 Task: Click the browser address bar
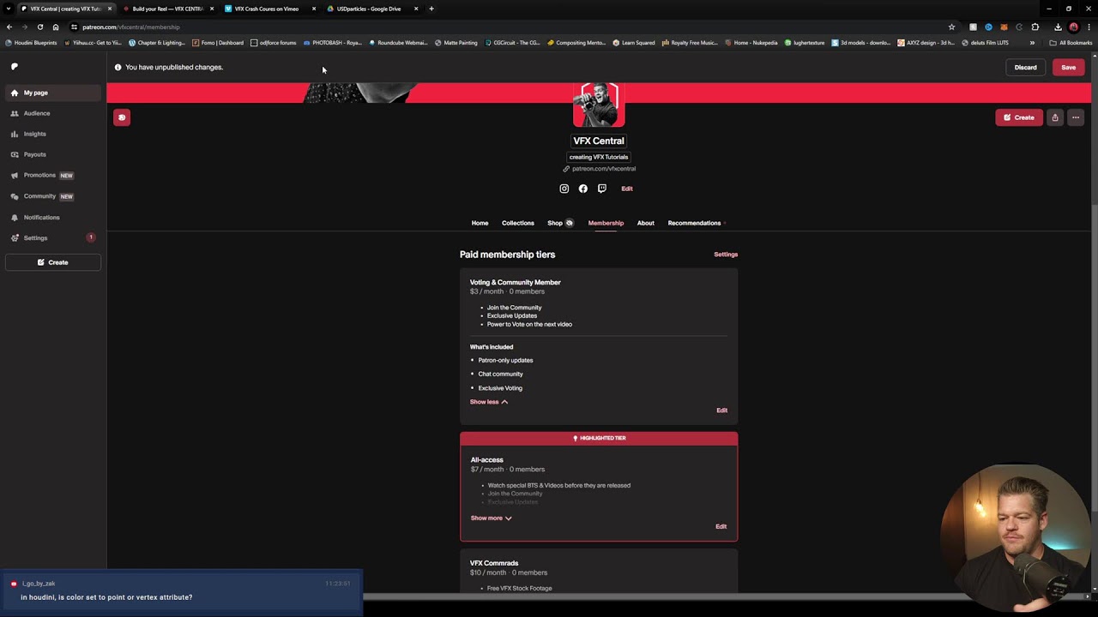(x=506, y=27)
